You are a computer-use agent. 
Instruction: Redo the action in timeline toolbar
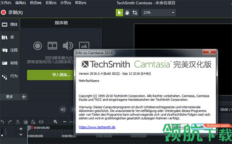point(10,122)
